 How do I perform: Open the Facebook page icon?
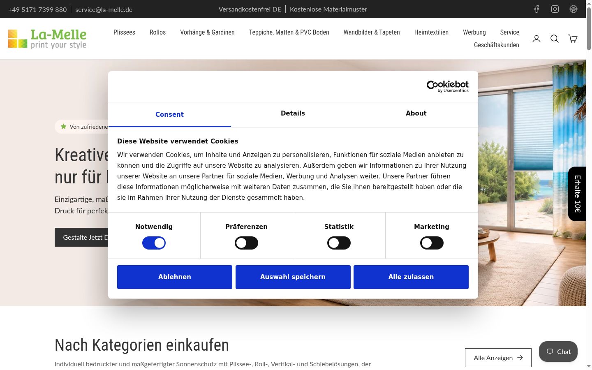click(x=536, y=9)
